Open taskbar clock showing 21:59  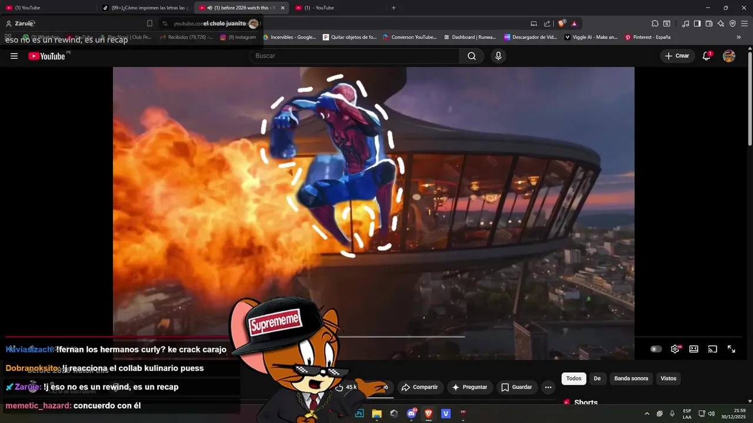733,414
